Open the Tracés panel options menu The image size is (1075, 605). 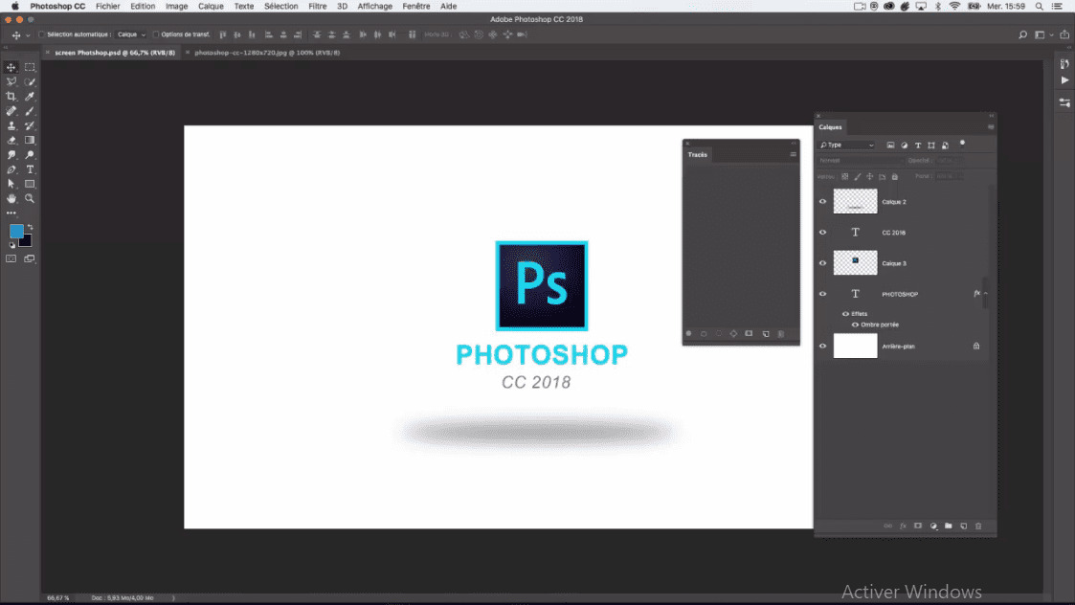tap(794, 154)
